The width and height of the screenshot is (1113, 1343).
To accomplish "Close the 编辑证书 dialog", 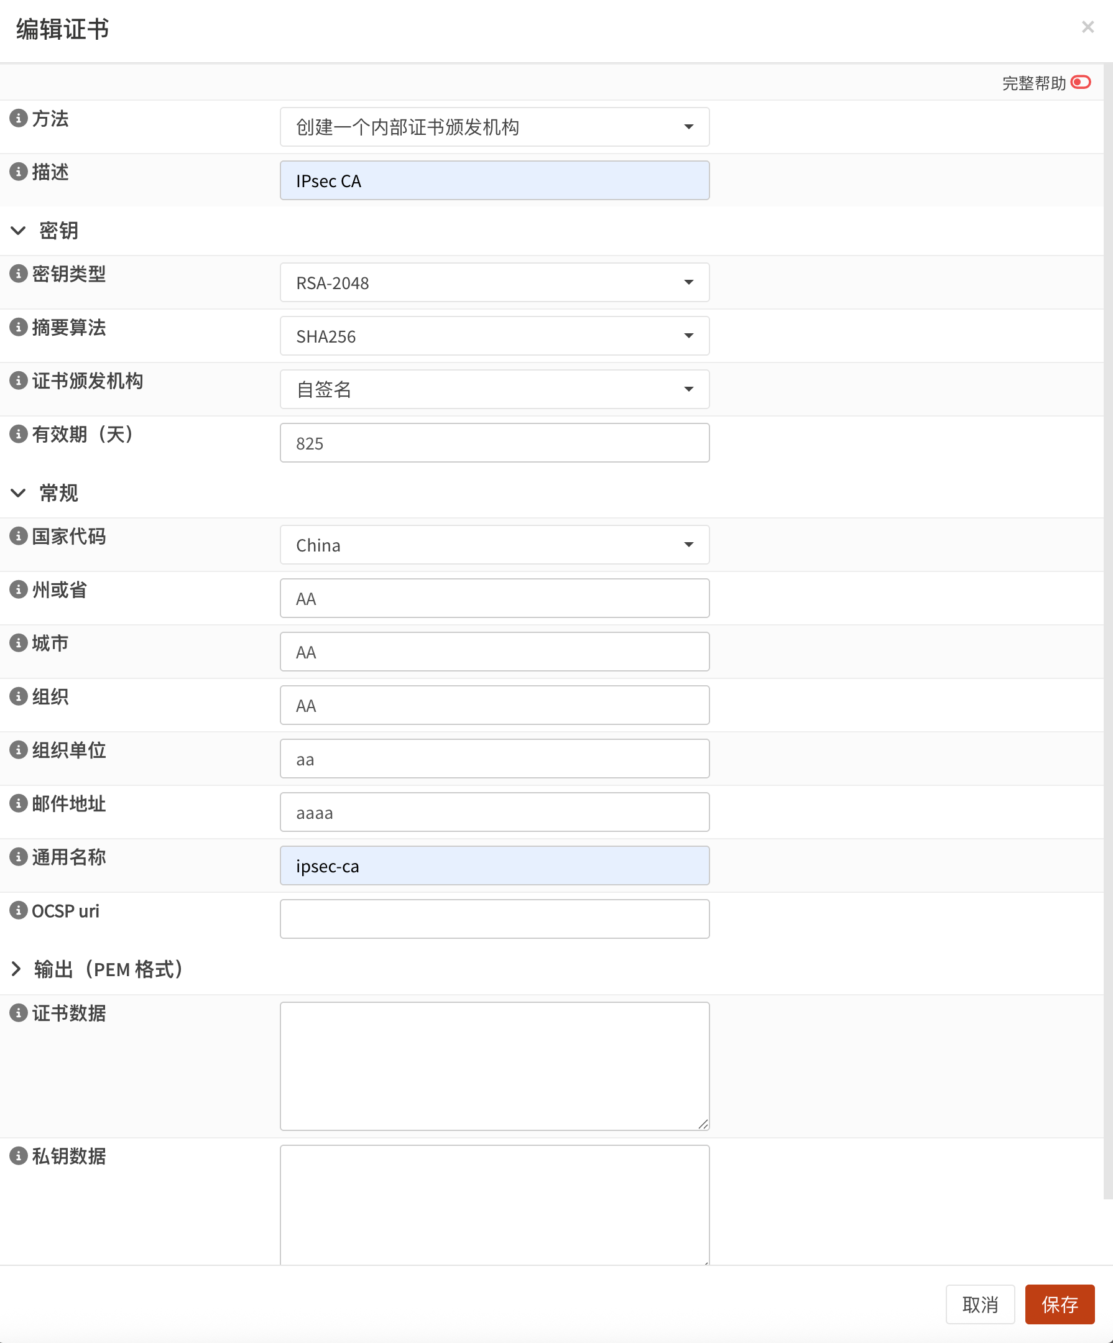I will 1088,27.
